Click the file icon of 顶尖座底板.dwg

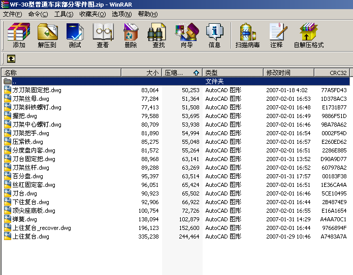[x=8, y=210]
